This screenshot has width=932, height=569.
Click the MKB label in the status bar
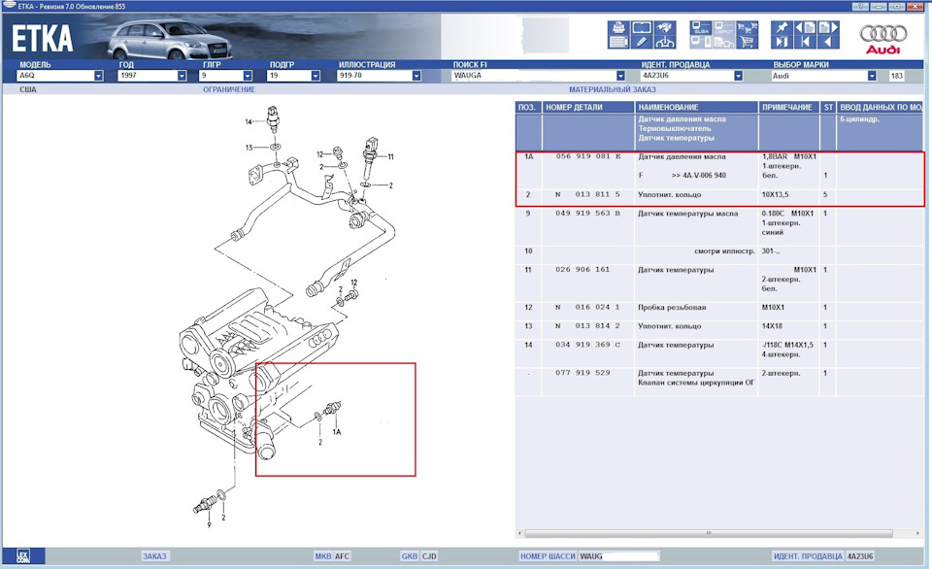coord(322,556)
